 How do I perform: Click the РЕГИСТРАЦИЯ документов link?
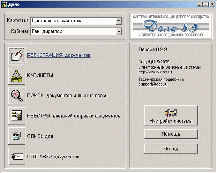click(x=59, y=55)
